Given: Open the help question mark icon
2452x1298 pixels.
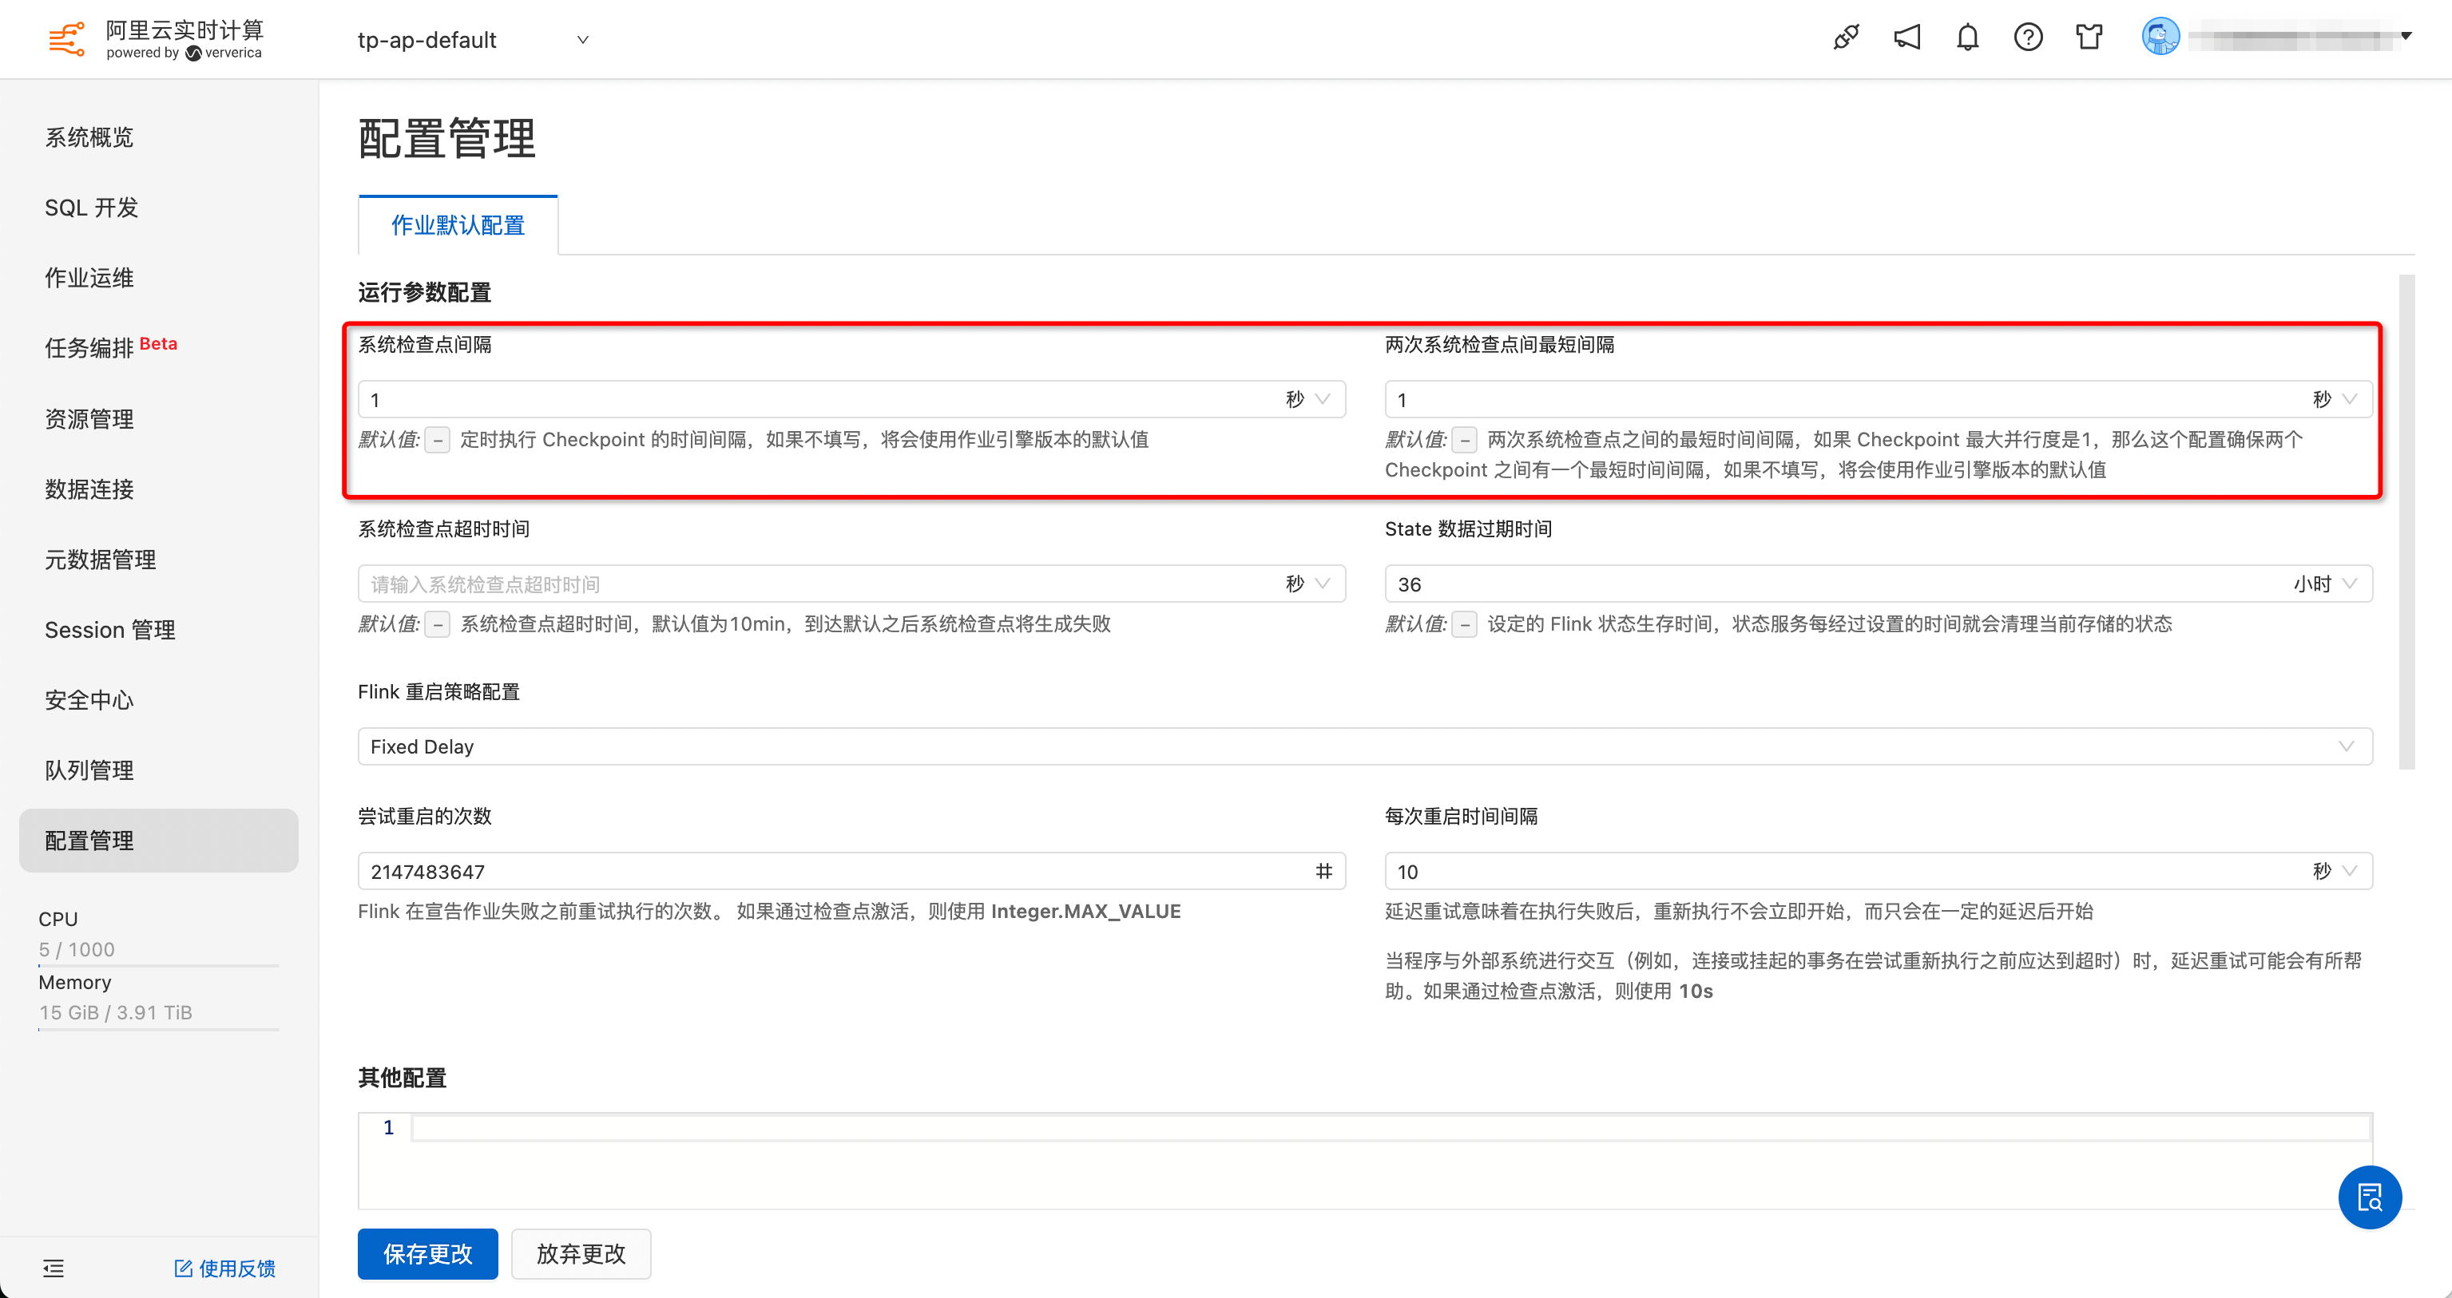Looking at the screenshot, I should (x=2029, y=38).
